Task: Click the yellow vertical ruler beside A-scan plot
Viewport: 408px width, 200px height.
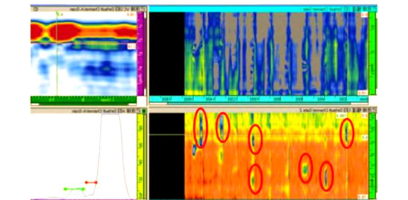Action: tap(140, 156)
